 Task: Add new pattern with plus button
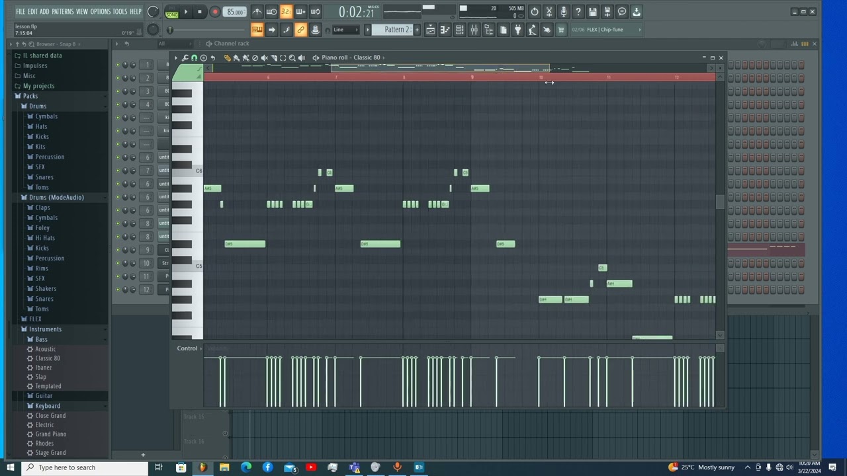click(417, 30)
